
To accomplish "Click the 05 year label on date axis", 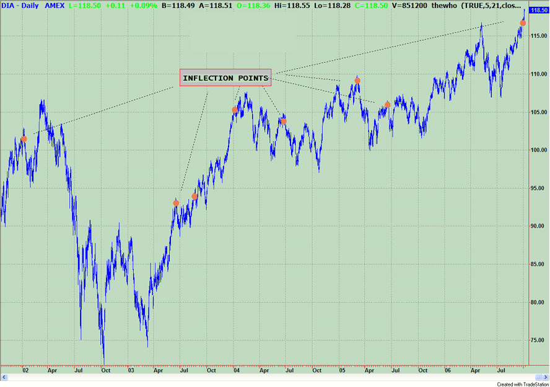I will coord(342,370).
